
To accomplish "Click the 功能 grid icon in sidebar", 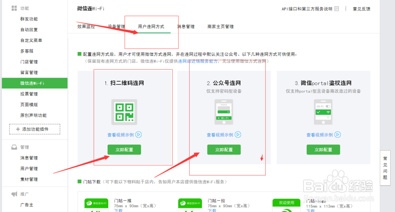I will 14,8.
